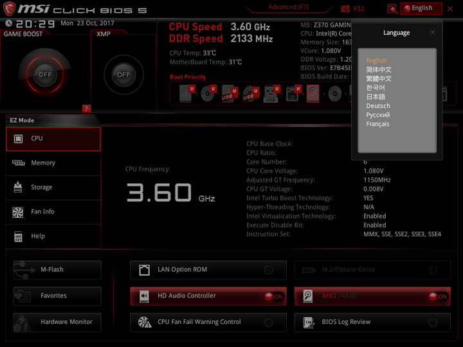Select English in the Language list

tap(376, 60)
